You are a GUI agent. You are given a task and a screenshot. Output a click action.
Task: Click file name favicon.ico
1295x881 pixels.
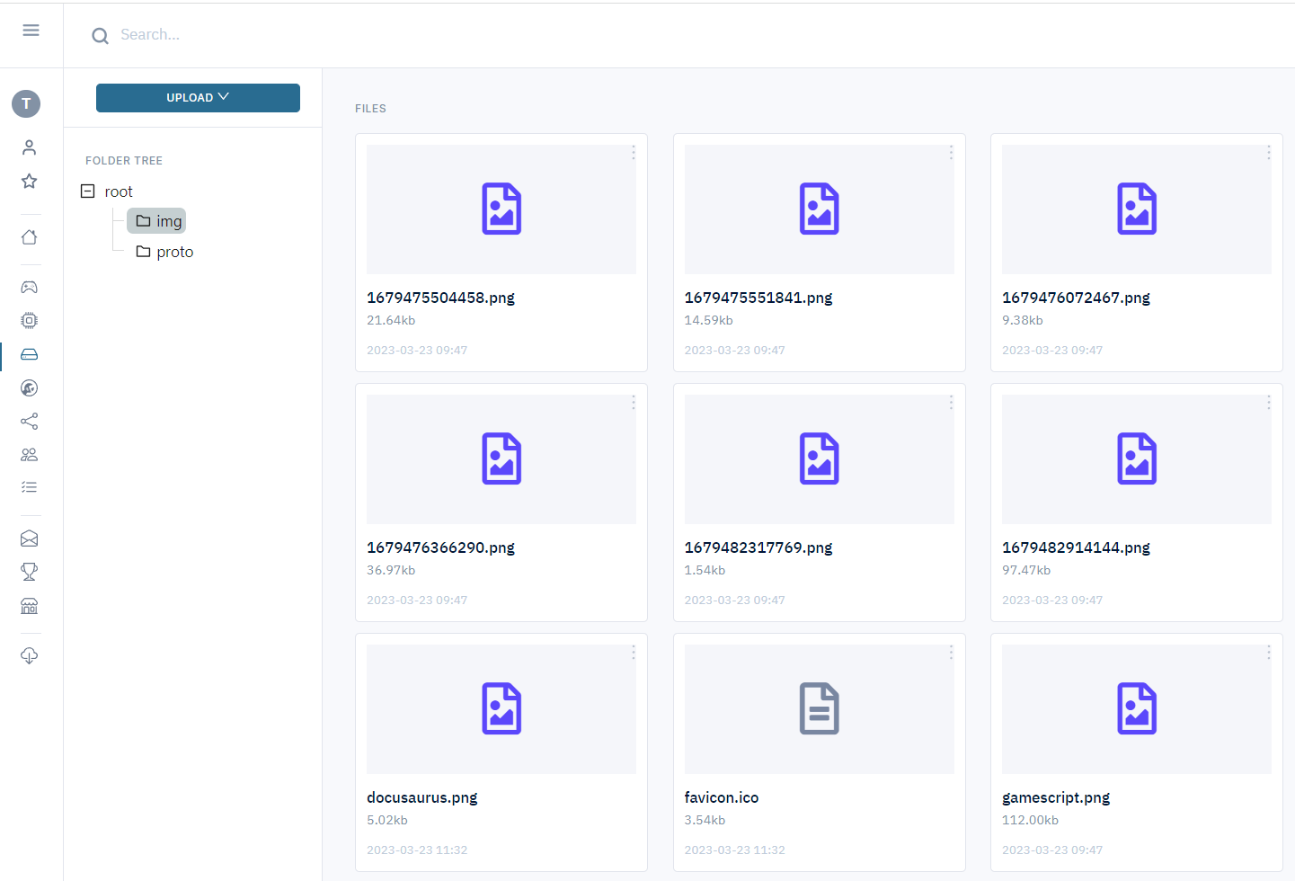click(x=722, y=797)
